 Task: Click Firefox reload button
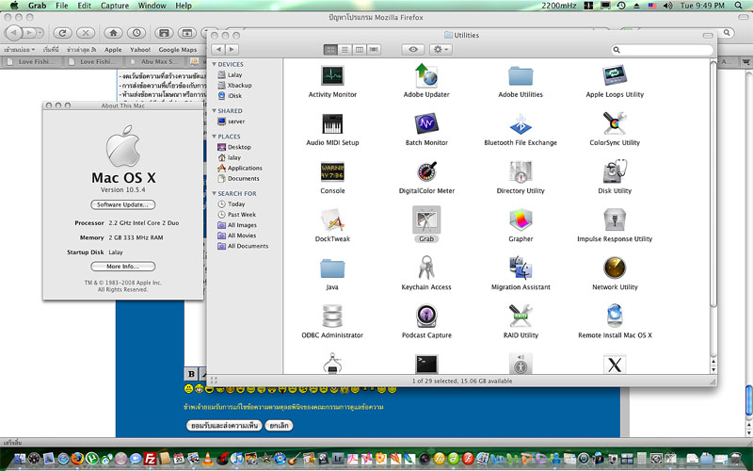[x=62, y=33]
